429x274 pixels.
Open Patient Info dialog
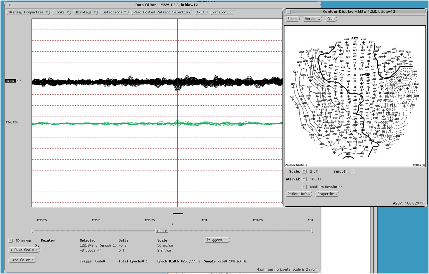point(299,194)
